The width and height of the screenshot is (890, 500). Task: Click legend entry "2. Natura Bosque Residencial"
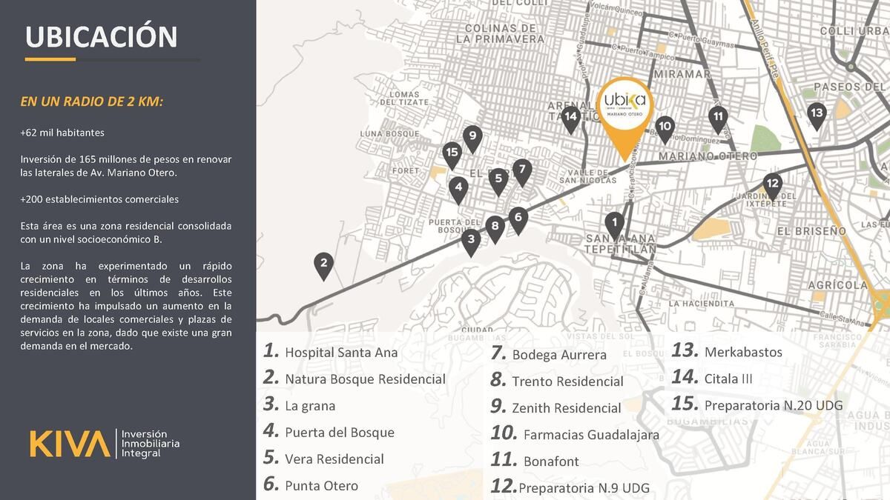(355, 379)
